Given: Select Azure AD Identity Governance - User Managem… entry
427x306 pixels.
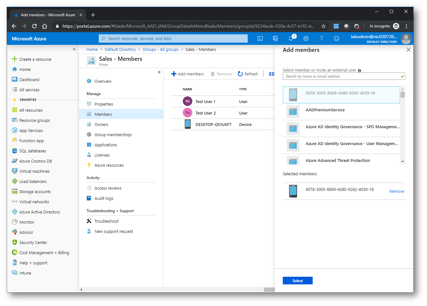Looking at the screenshot, I should (341, 145).
